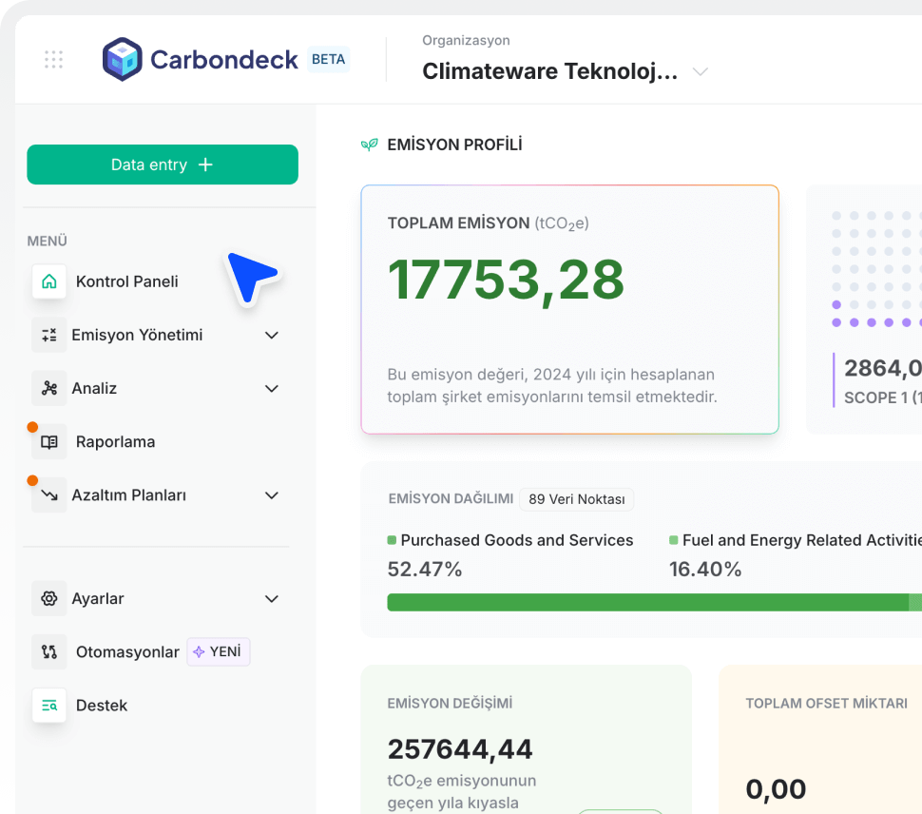Click the 89 Veri Noktası badge
Image resolution: width=922 pixels, height=814 pixels.
[x=576, y=498]
